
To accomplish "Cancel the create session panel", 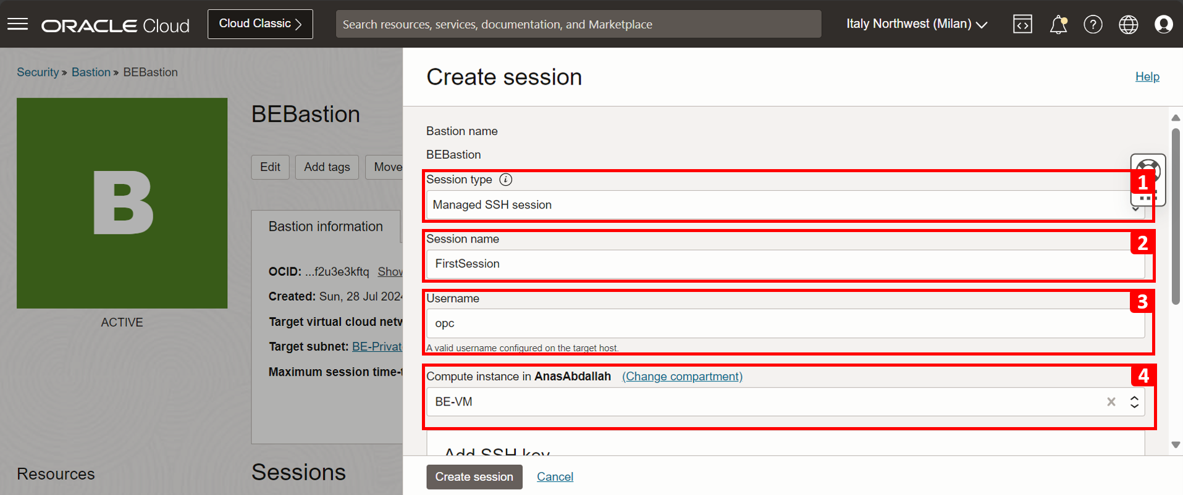I will pyautogui.click(x=555, y=476).
